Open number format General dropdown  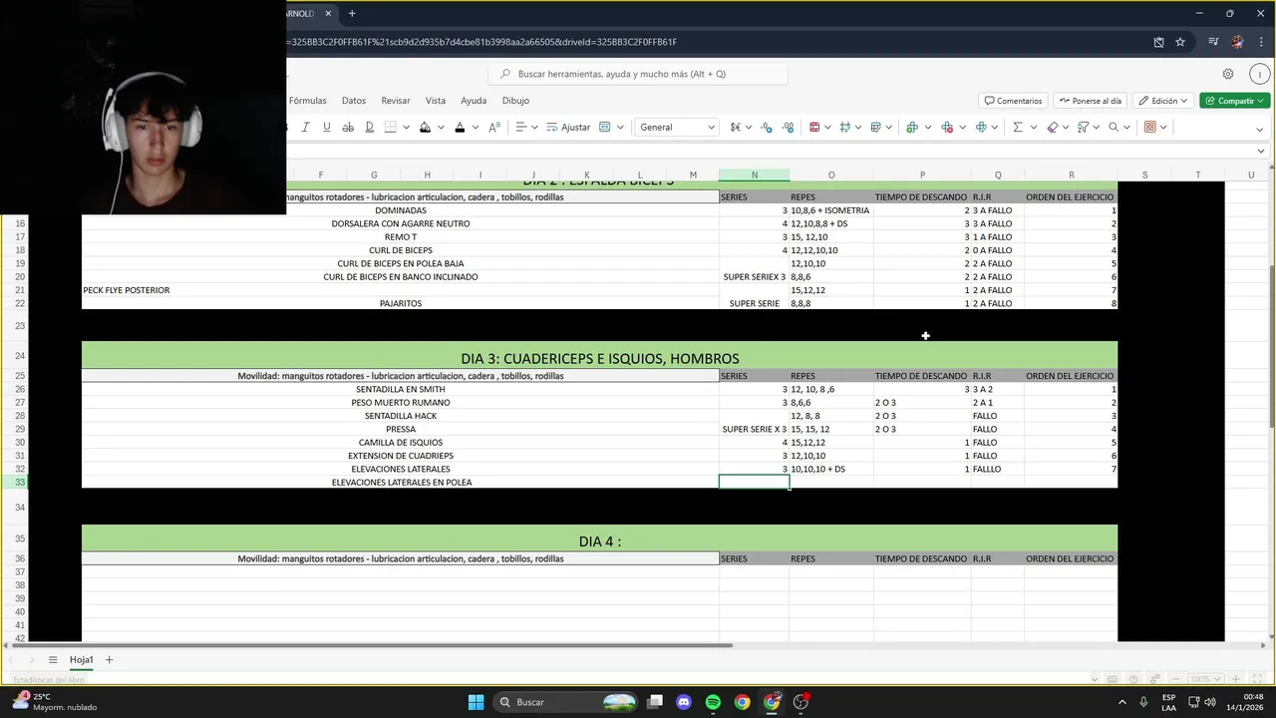click(677, 128)
